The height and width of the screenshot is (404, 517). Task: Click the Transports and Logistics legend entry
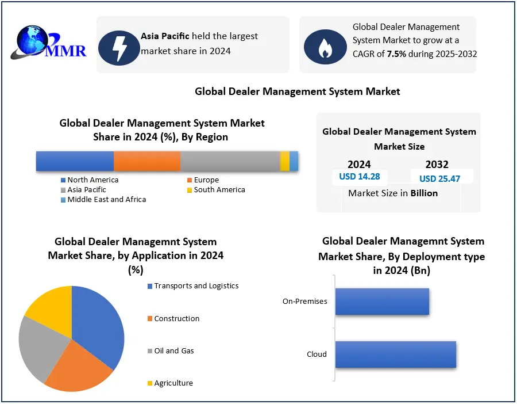click(196, 286)
